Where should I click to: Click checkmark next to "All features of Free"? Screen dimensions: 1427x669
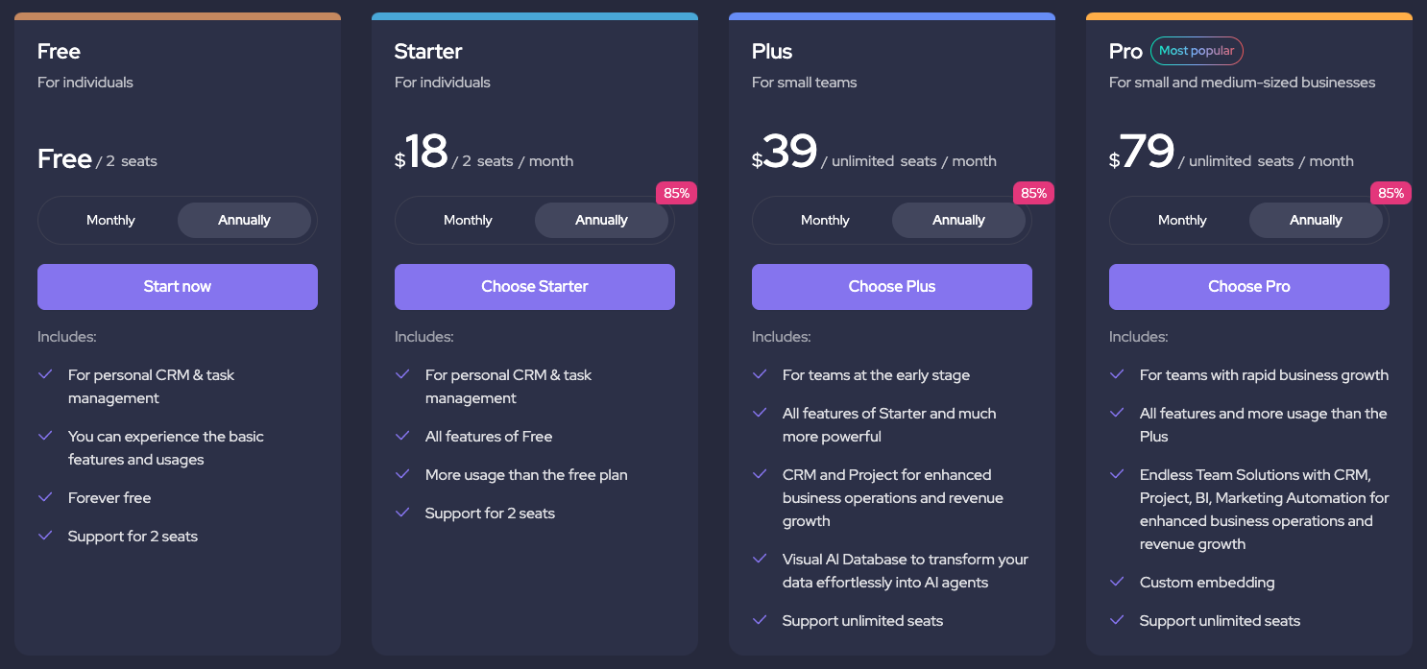pyautogui.click(x=402, y=436)
